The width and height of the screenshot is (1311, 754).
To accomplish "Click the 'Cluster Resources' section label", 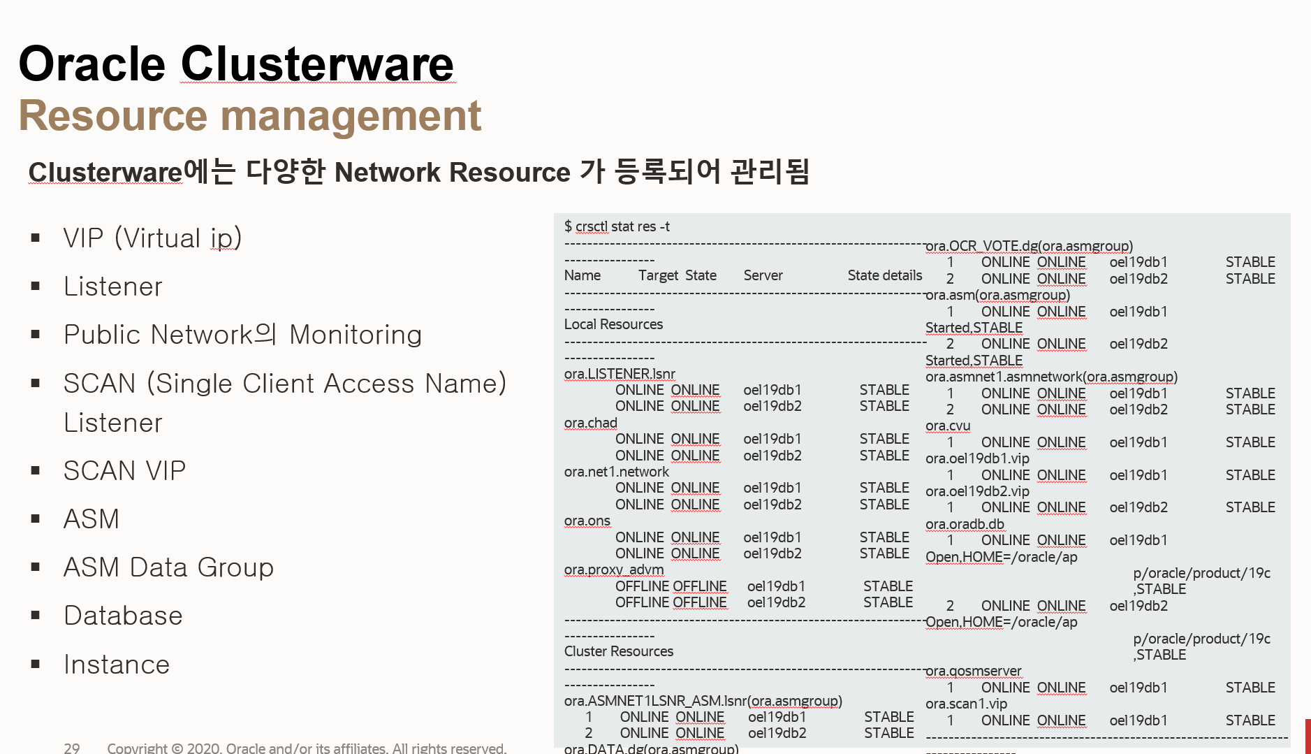I will point(619,651).
